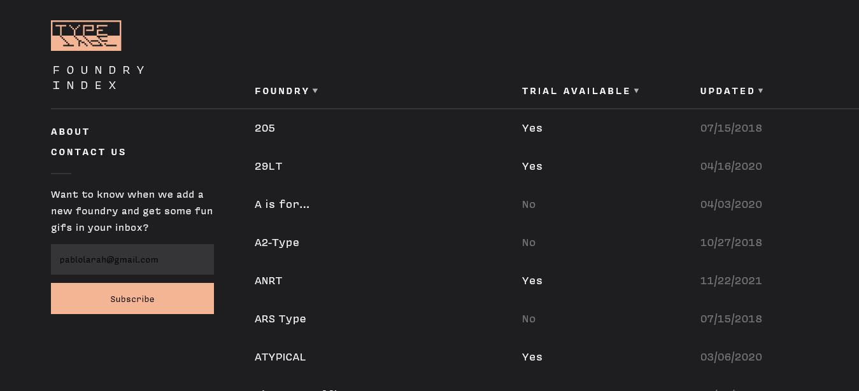Click the email address input field
The image size is (859, 391).
(x=132, y=259)
